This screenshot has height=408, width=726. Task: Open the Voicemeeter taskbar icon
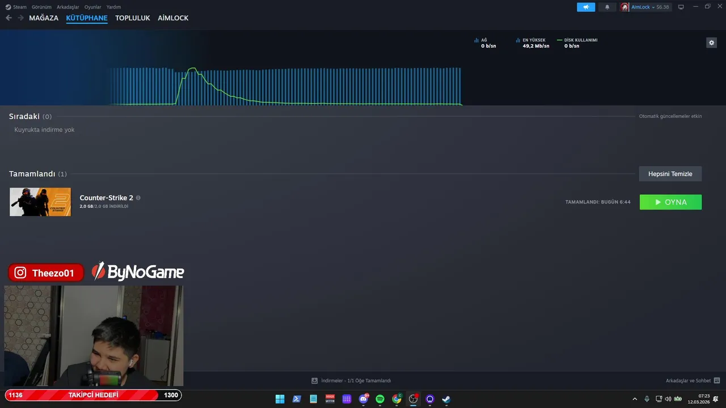[330, 399]
